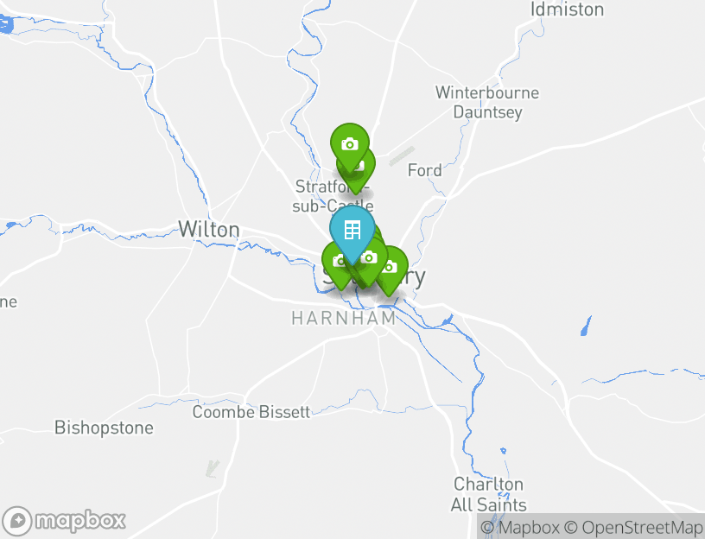The image size is (705, 539).
Task: Select topmost green camera marker above Stratford-sub-Castle
Action: pyautogui.click(x=350, y=144)
